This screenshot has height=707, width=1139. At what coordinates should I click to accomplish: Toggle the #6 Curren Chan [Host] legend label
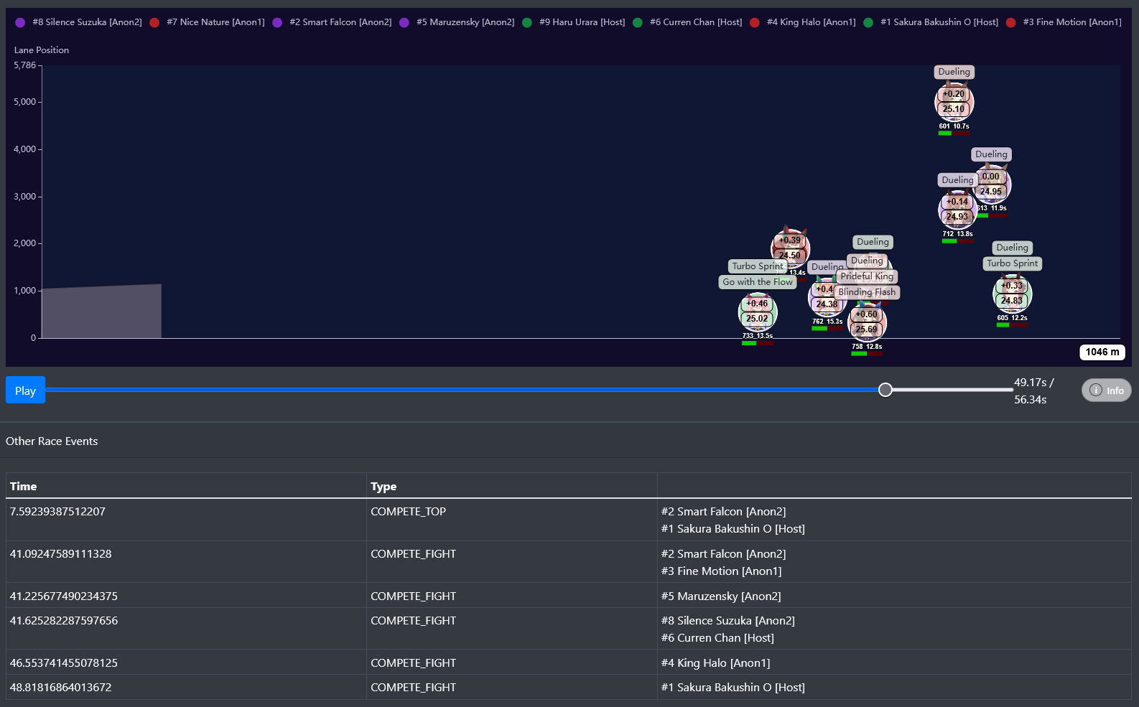click(x=696, y=22)
